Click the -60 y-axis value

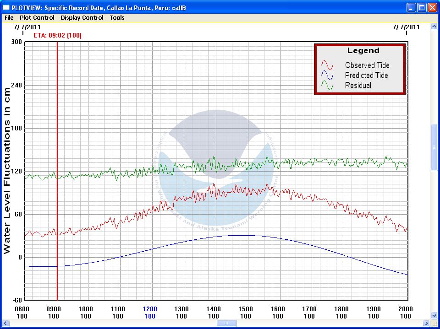pyautogui.click(x=16, y=301)
